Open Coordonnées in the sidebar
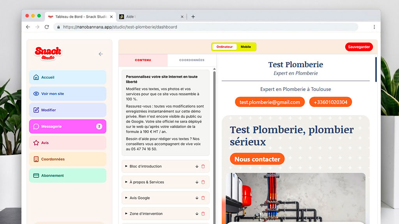This screenshot has width=399, height=224. [68, 159]
